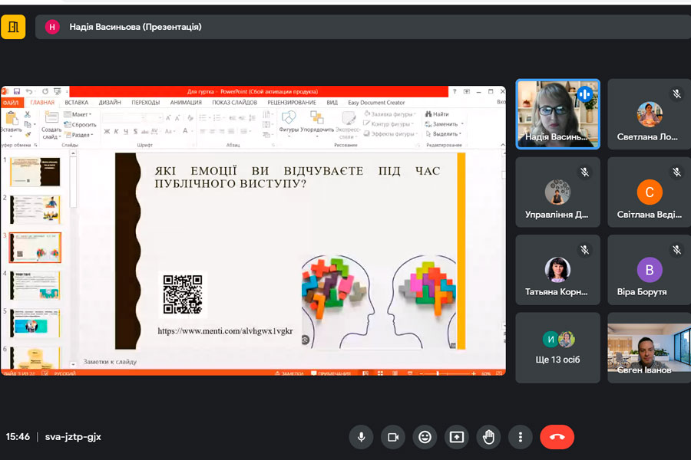
Task: Select Надія Васиньова's video tile
Action: point(557,113)
